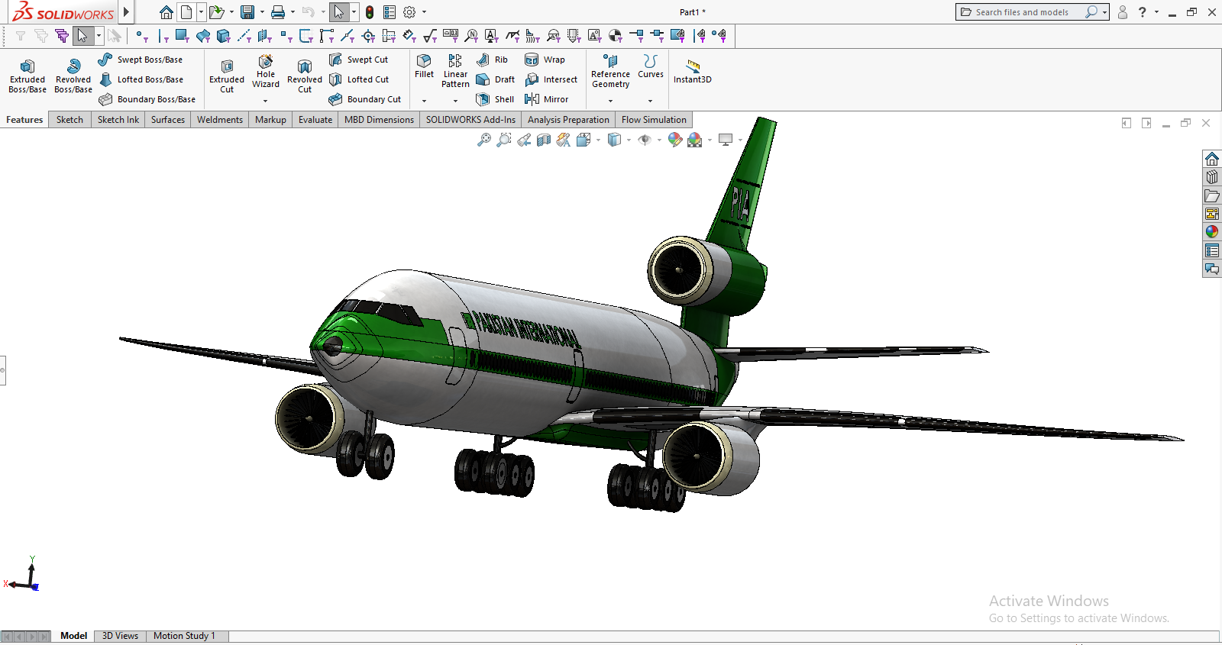Expand the New document dropdown arrow

[x=202, y=12]
